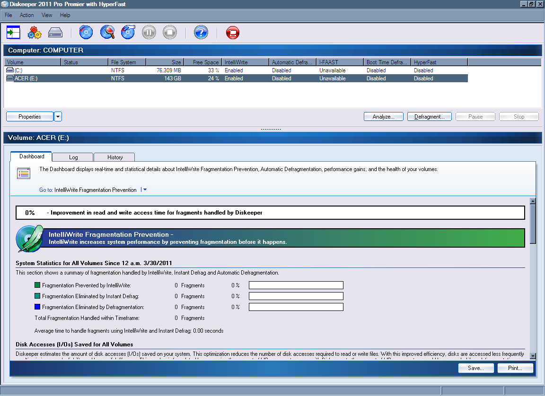This screenshot has height=396, width=545.
Task: Click the gray pause icon in toolbar
Action: 149,33
